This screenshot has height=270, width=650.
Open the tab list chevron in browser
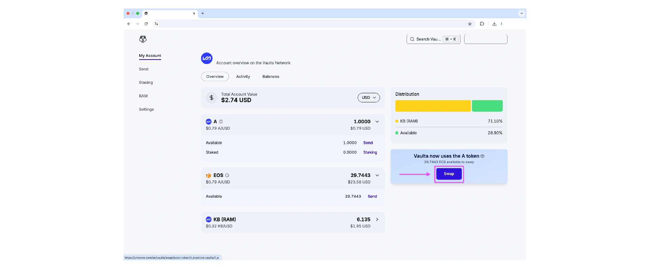(x=522, y=14)
